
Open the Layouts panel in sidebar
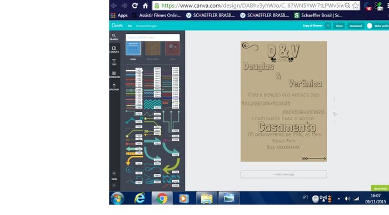(114, 49)
